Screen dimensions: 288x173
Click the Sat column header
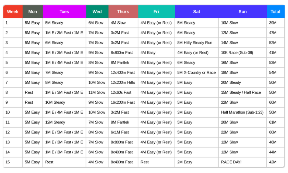tap(196, 12)
